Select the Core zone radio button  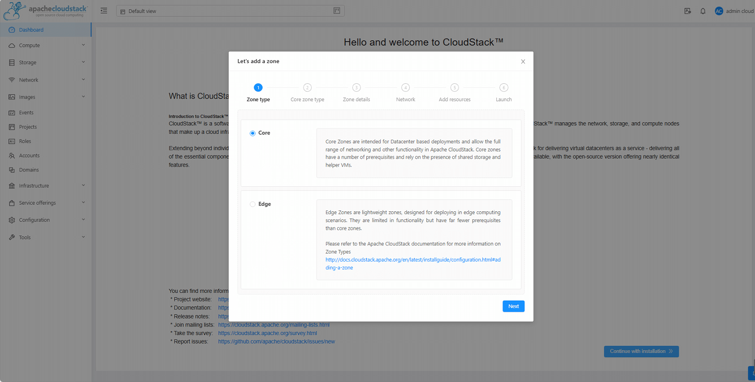tap(252, 133)
